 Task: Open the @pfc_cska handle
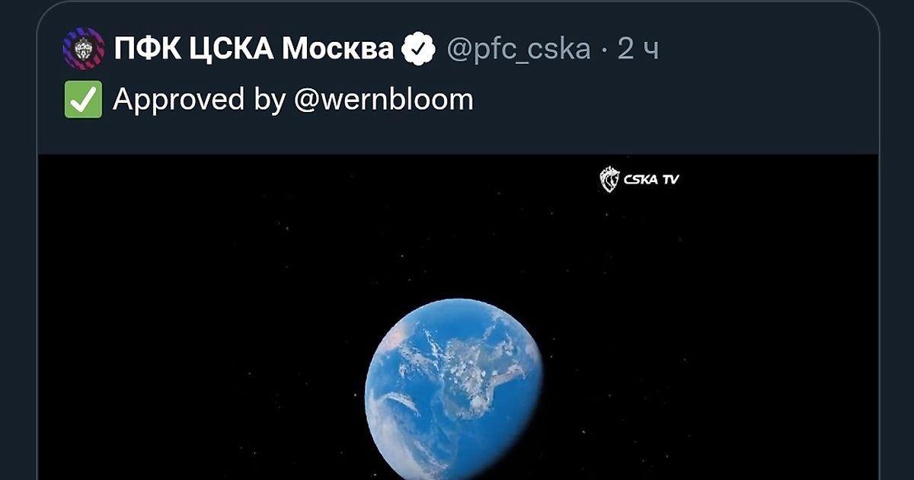point(519,50)
